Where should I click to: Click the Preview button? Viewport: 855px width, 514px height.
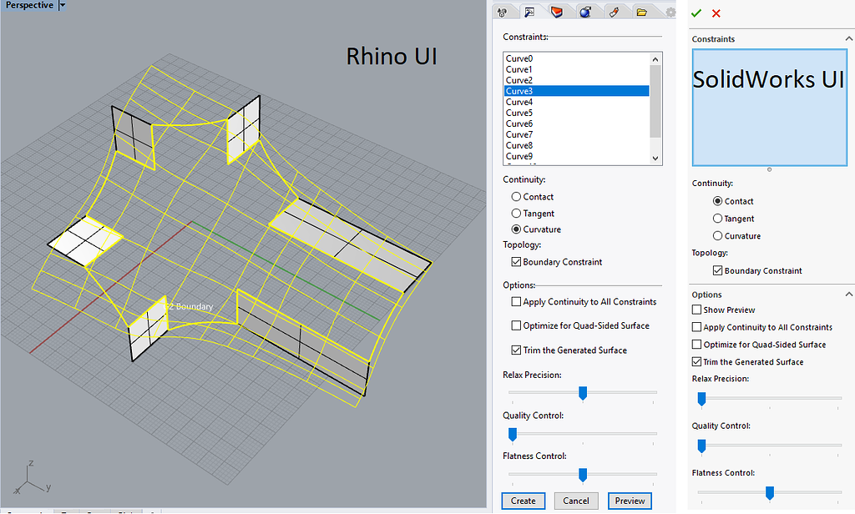(x=630, y=501)
